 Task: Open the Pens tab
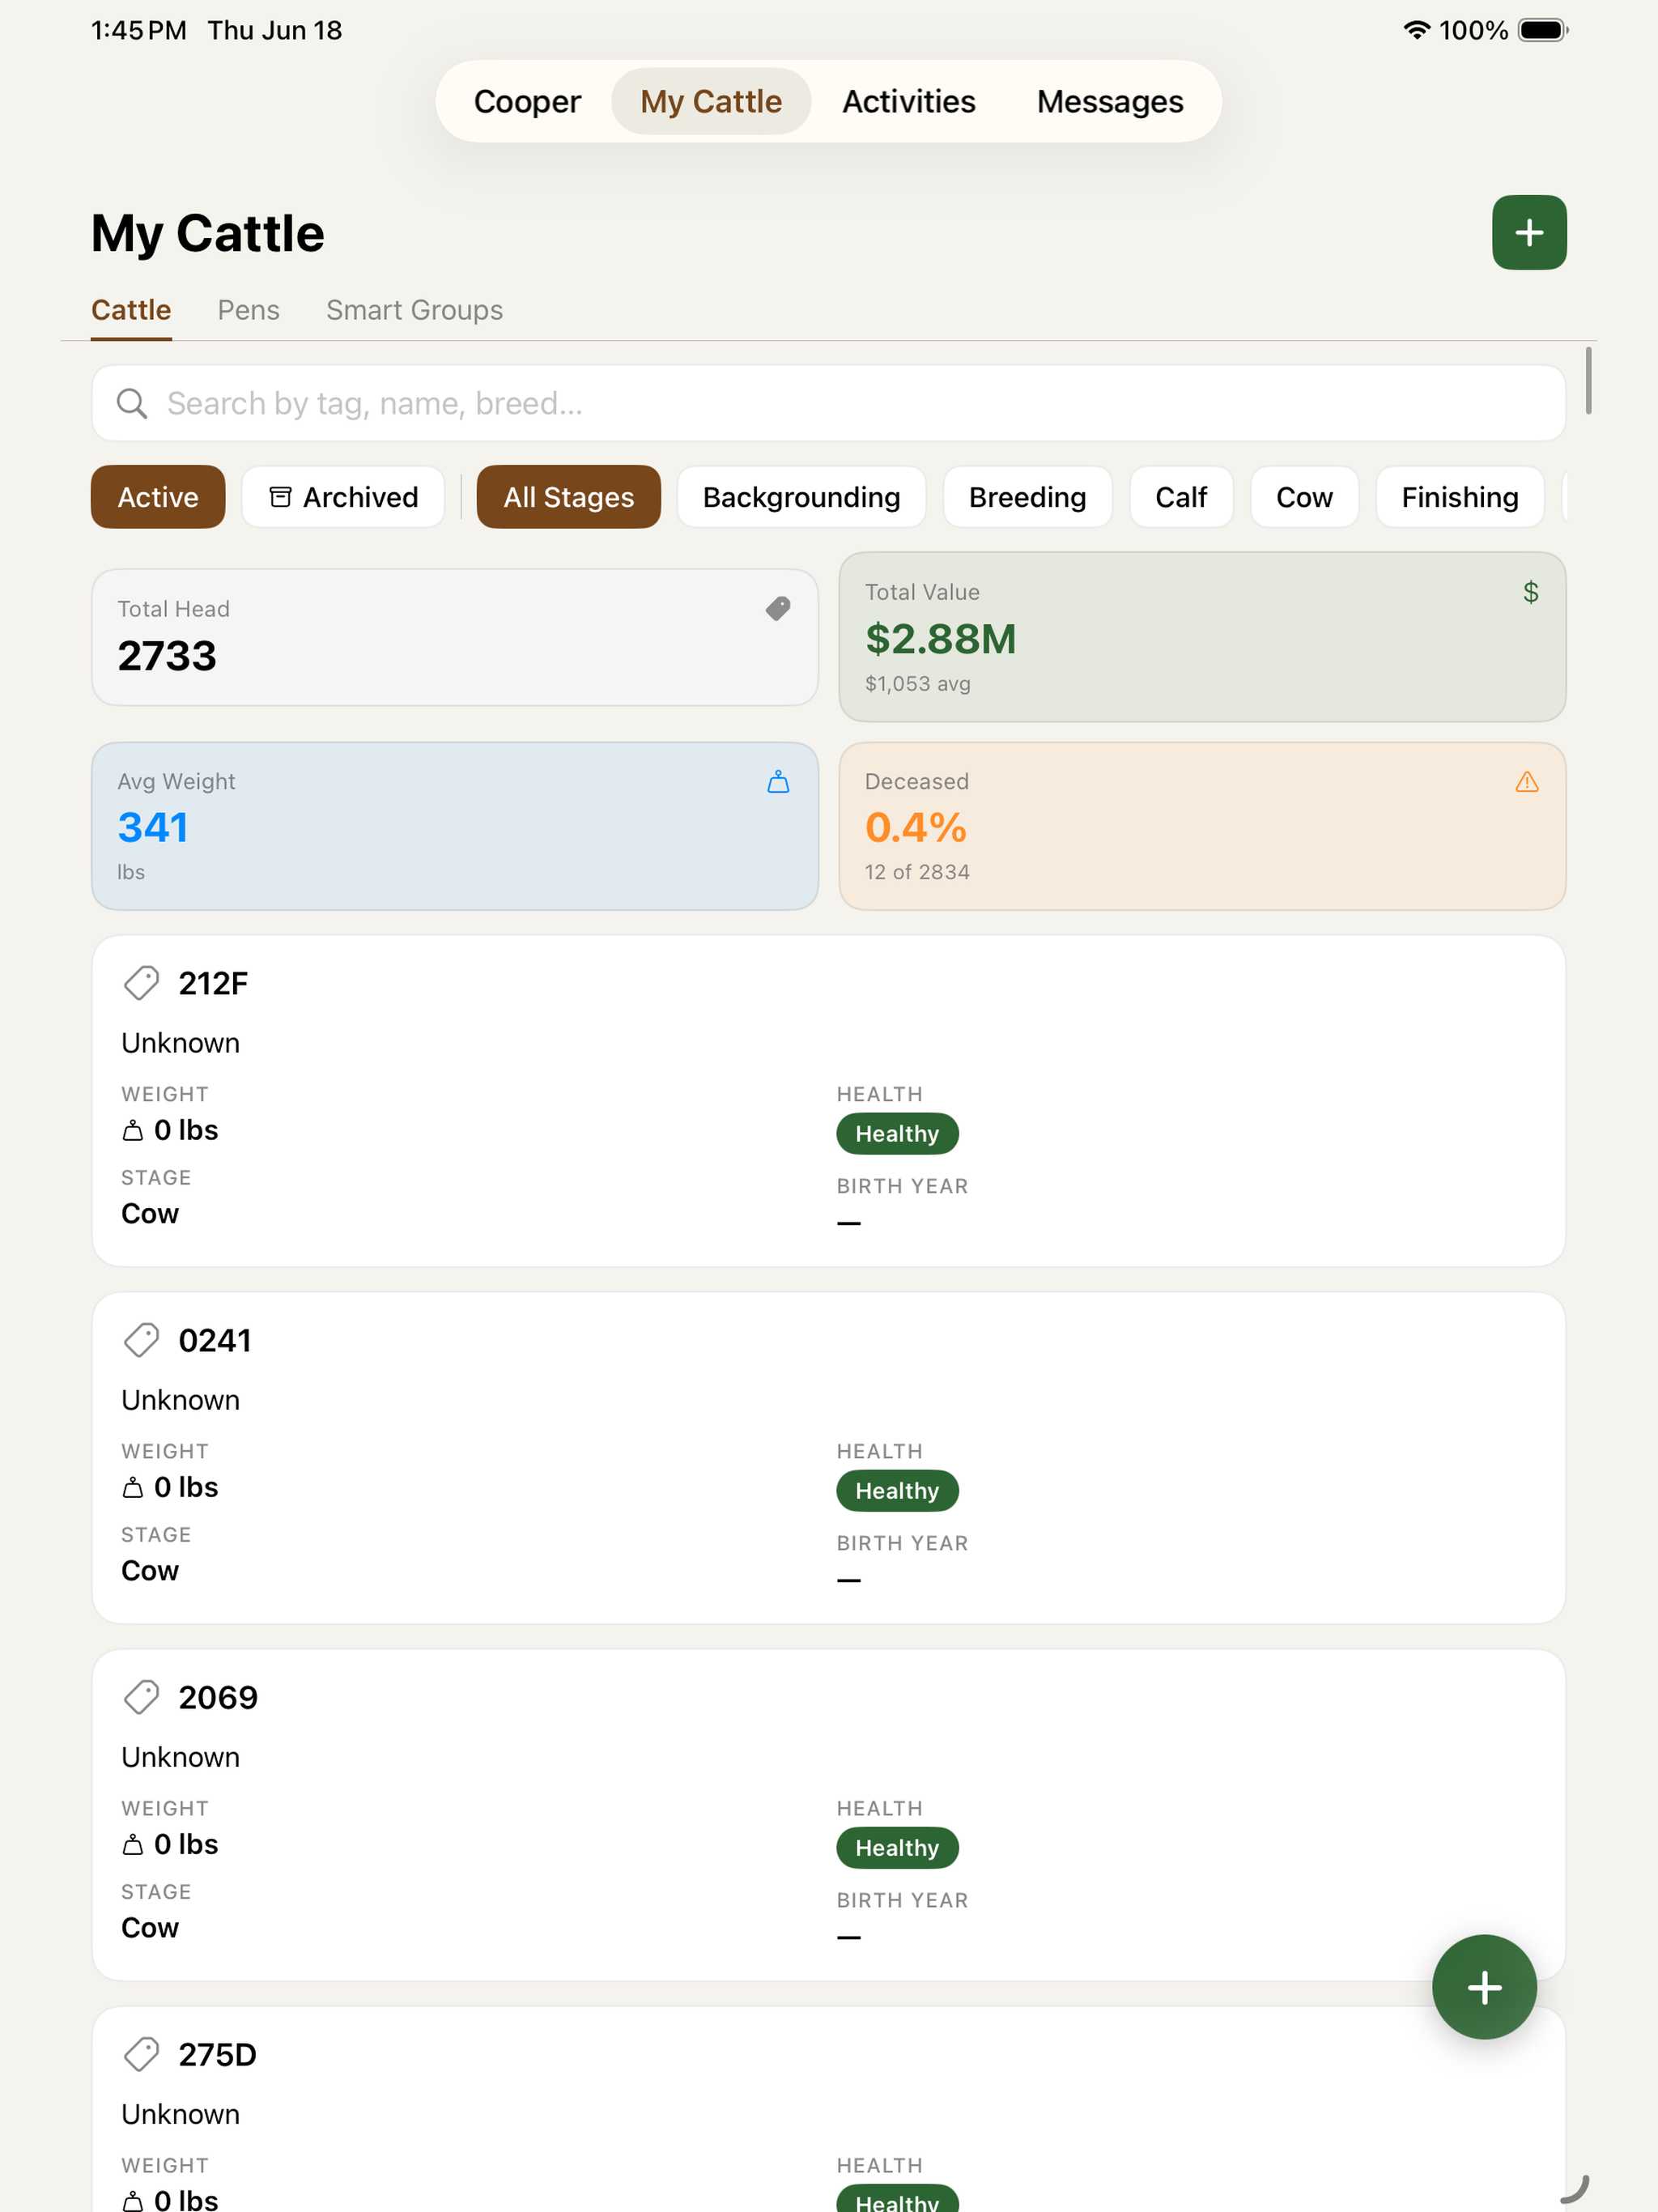tap(248, 310)
